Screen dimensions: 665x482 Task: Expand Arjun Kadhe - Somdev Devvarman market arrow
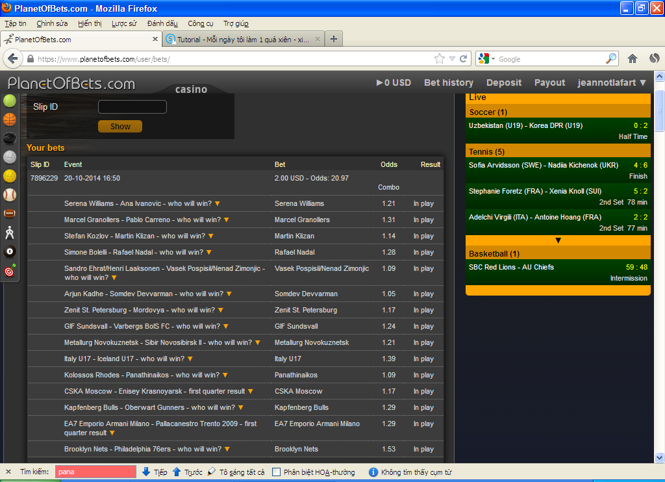[229, 294]
